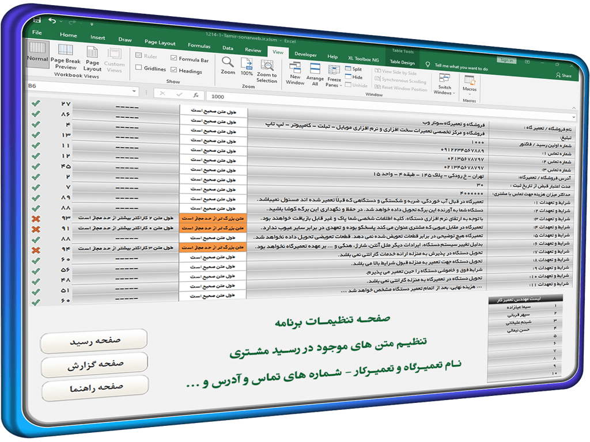Click the صفحه گزارش button
This screenshot has width=590, height=442.
pyautogui.click(x=95, y=364)
